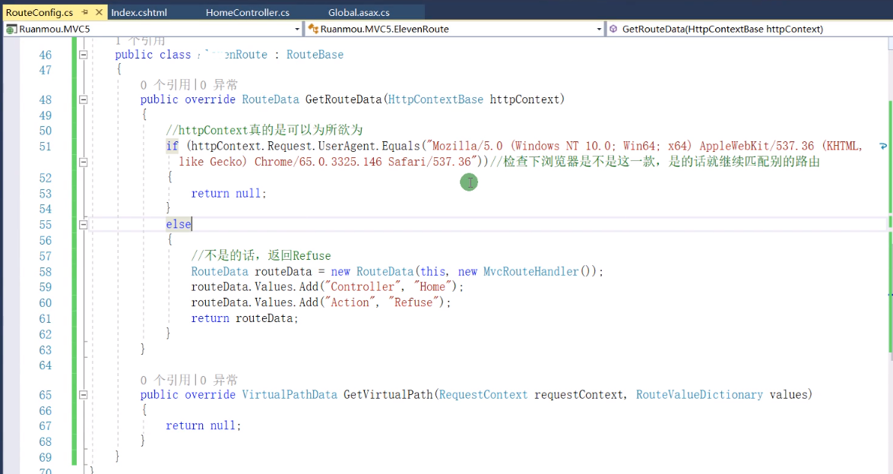Click the 'Chrome/65.0.3325.146' string part

(x=318, y=162)
